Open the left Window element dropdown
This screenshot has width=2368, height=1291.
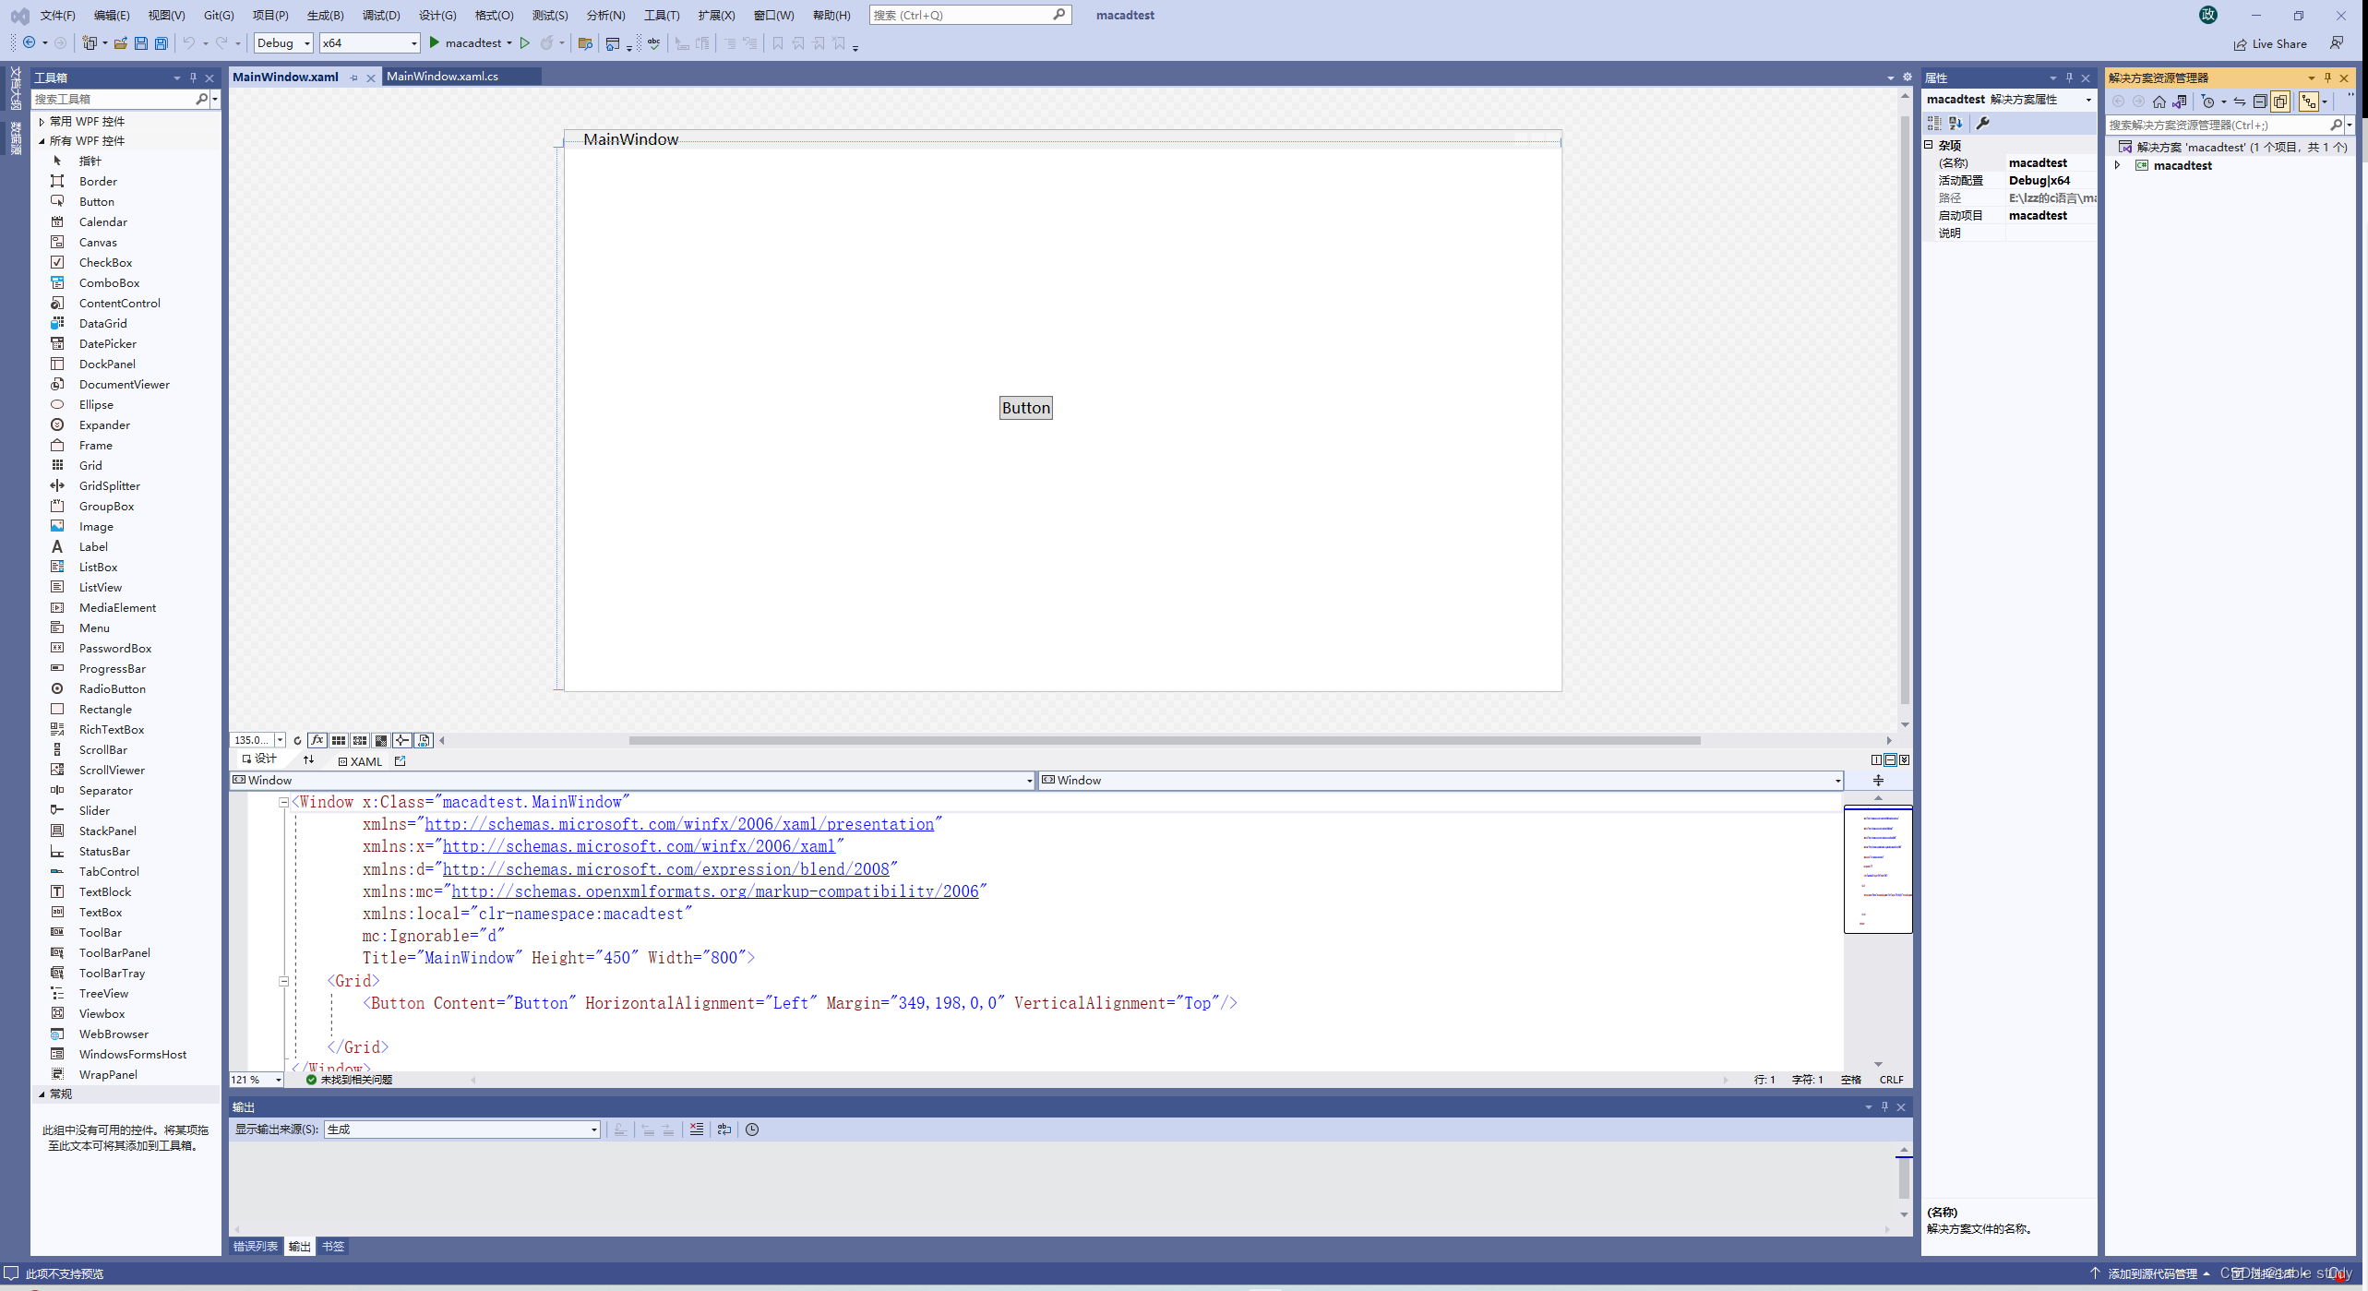coord(633,780)
